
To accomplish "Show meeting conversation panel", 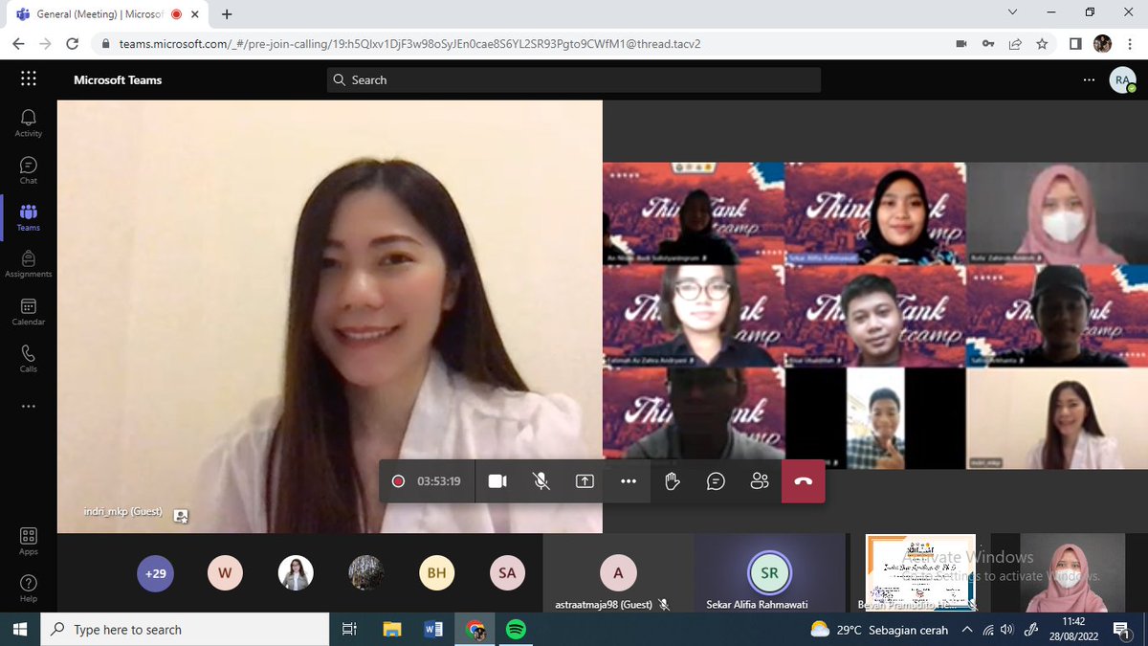I will coord(716,481).
